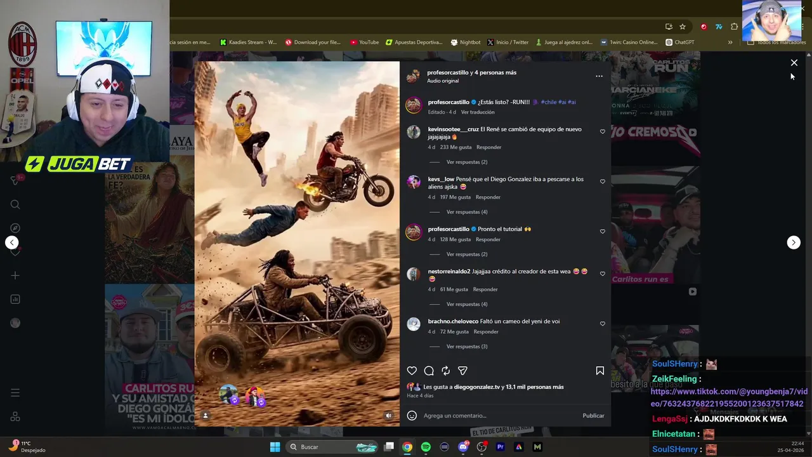Open Premiere Pro from the taskbar

tap(500, 447)
